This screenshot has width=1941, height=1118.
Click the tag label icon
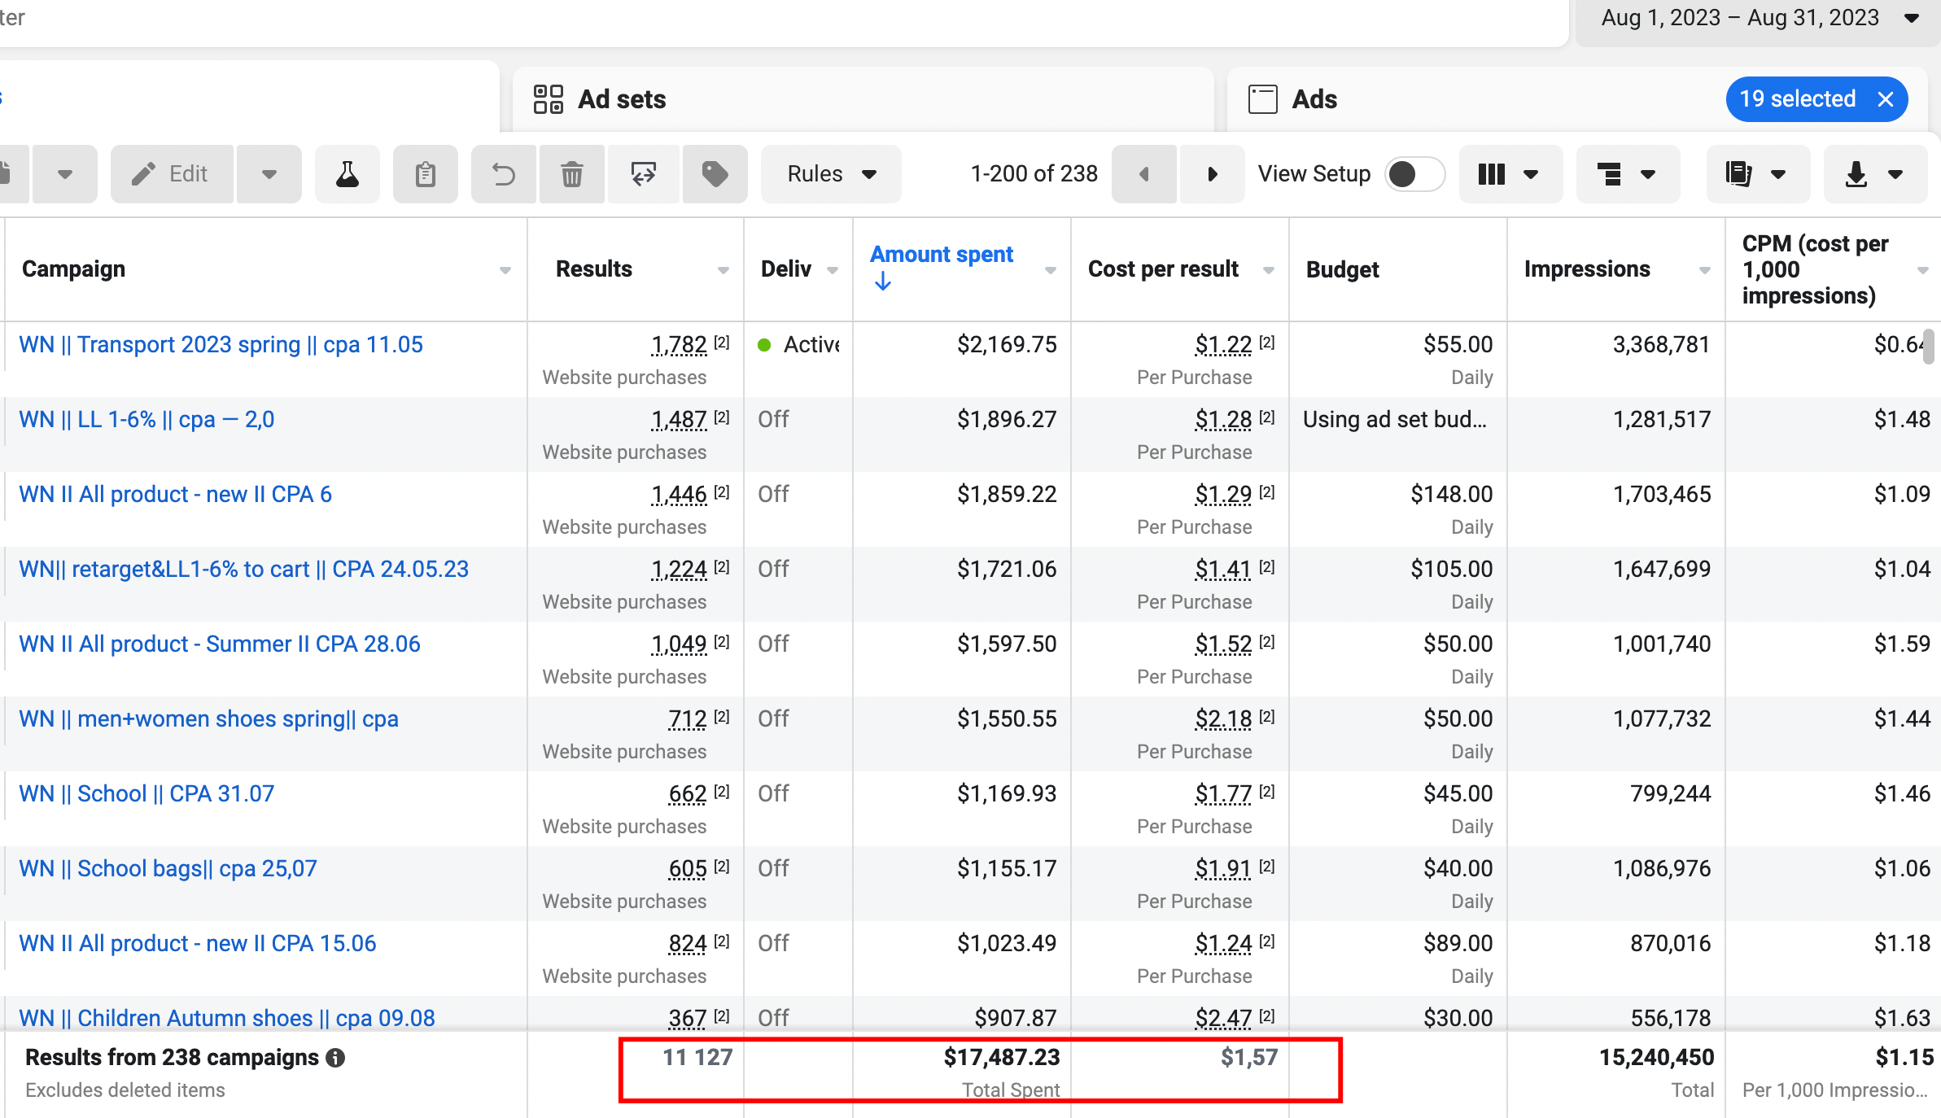(x=715, y=174)
